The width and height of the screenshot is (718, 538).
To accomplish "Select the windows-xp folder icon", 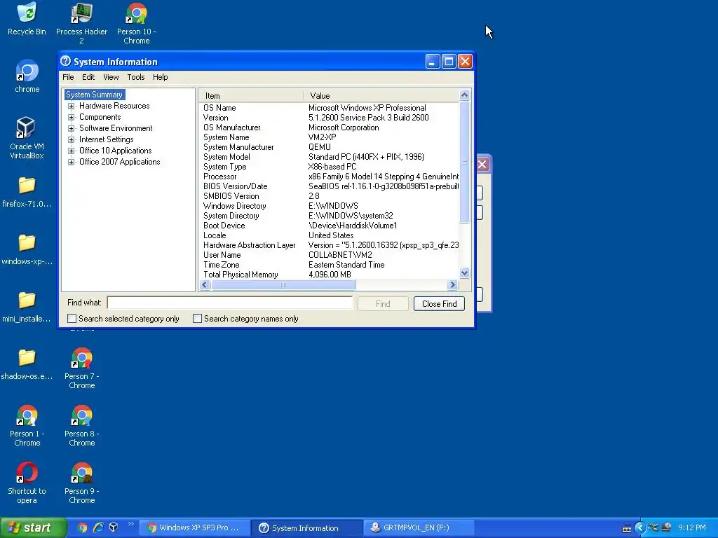I will coord(27,249).
